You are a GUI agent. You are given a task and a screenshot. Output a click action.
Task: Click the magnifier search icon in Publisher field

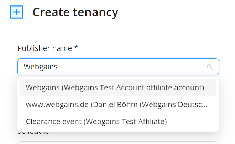click(x=210, y=67)
